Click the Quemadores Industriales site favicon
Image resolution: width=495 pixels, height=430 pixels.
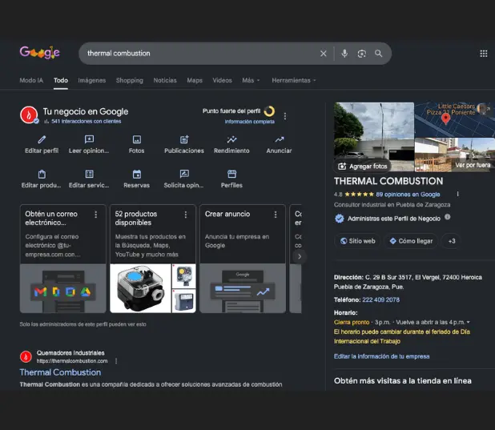[x=26, y=357]
